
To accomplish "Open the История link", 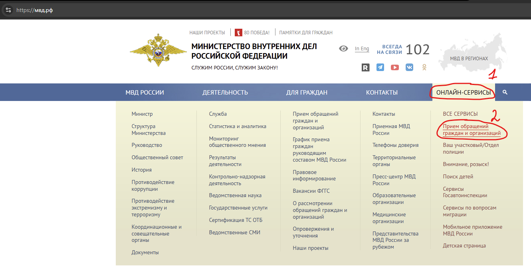I will (x=142, y=170).
